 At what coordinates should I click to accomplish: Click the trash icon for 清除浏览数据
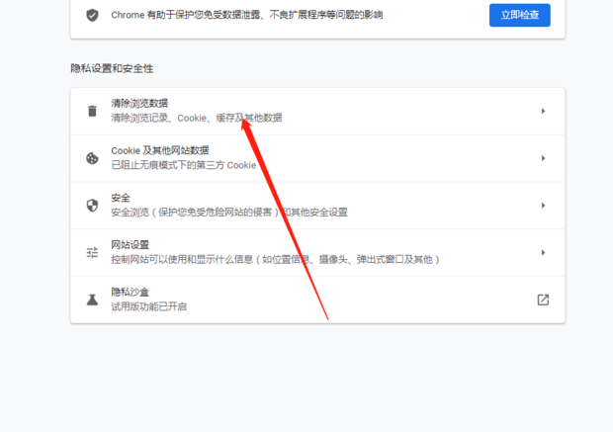coord(92,111)
